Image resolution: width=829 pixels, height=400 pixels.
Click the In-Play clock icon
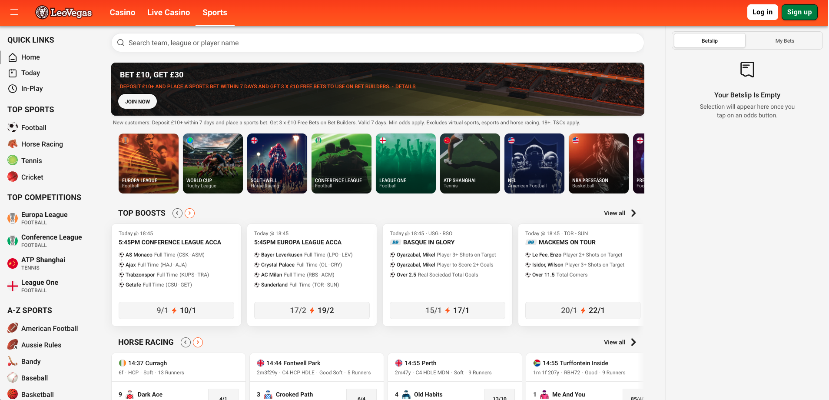tap(13, 89)
